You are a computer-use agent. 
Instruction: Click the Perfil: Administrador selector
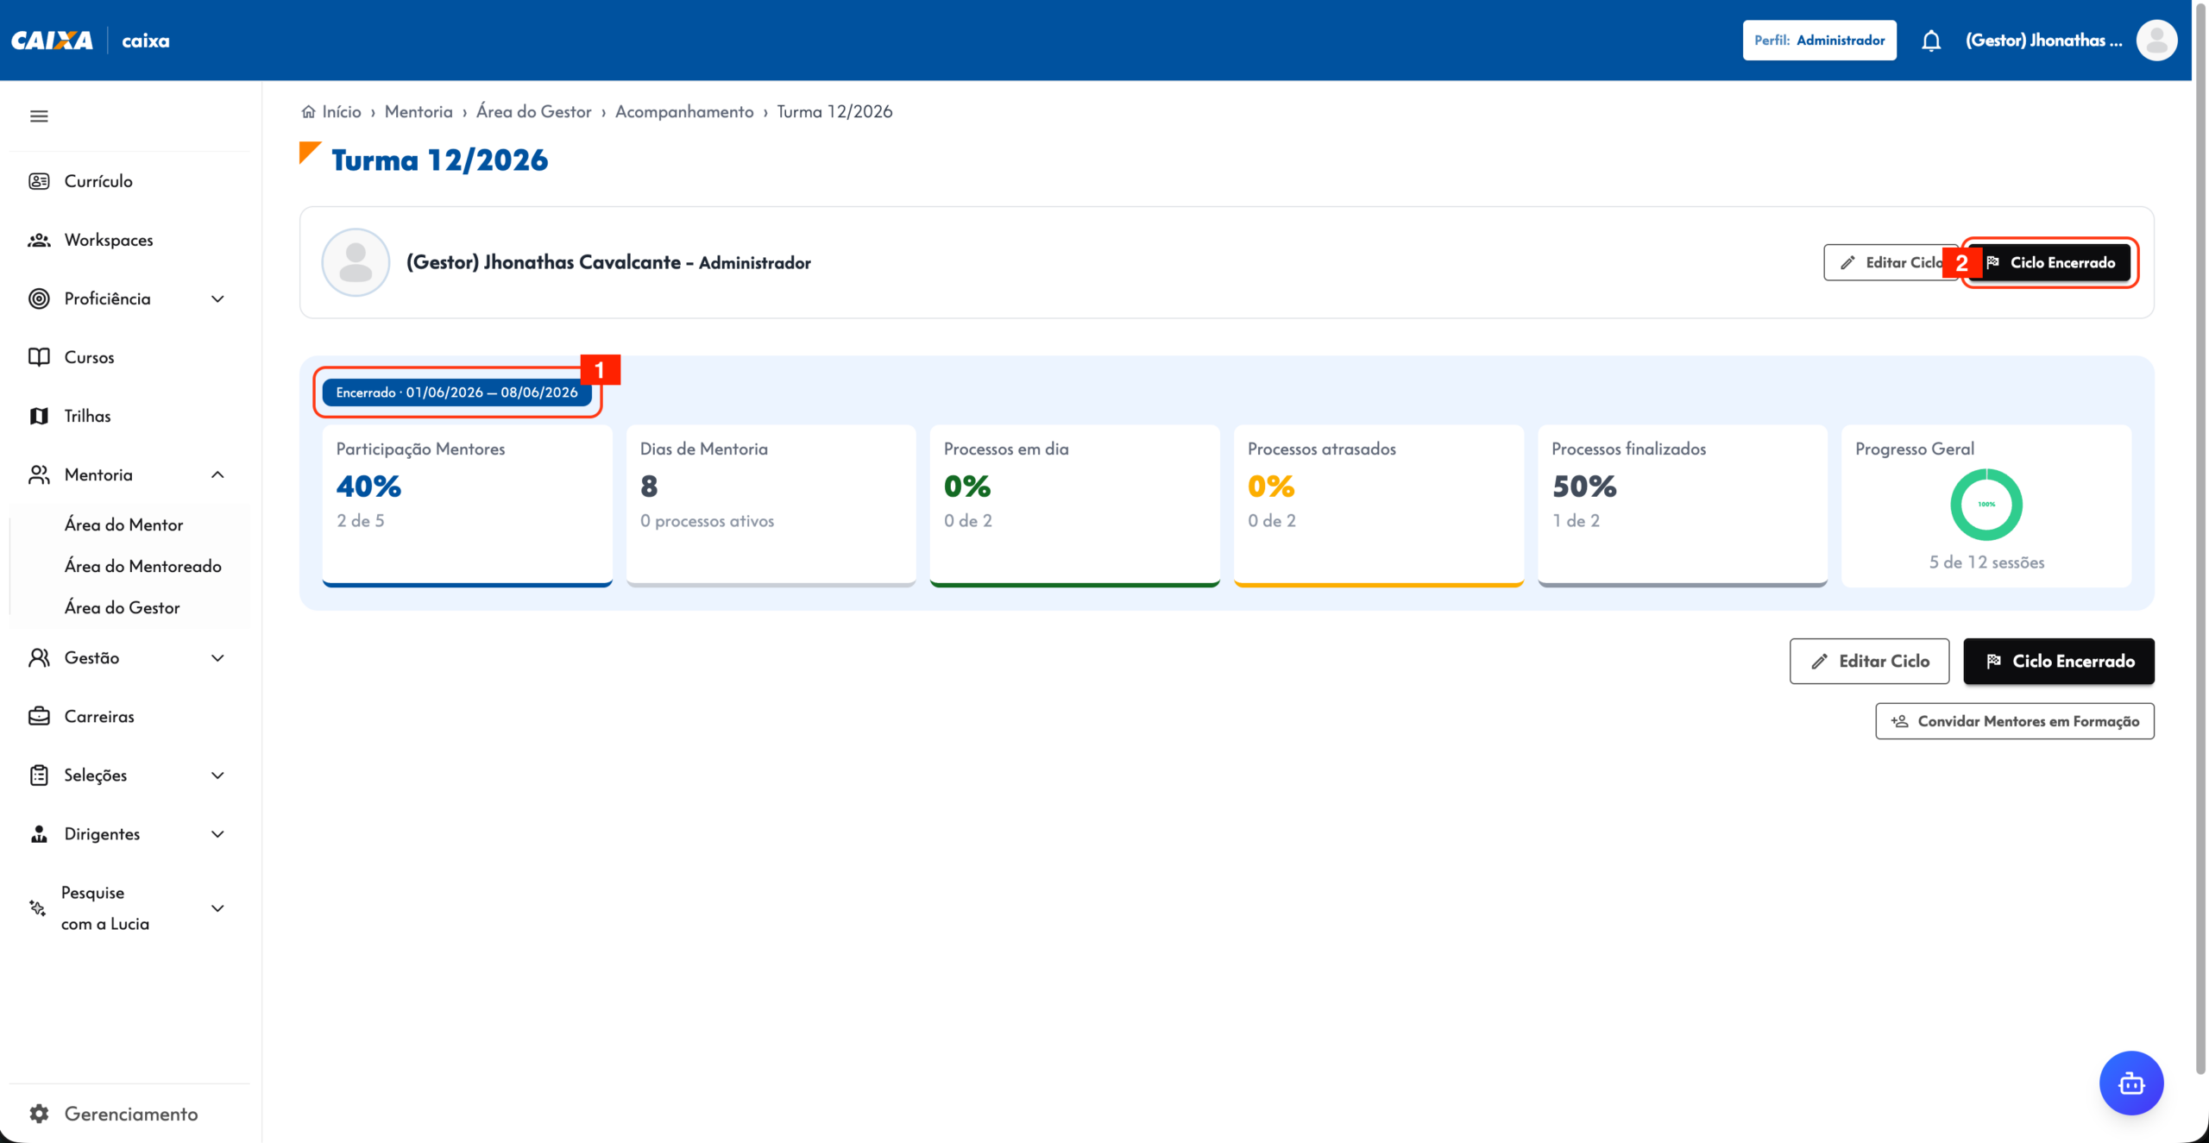click(1819, 41)
